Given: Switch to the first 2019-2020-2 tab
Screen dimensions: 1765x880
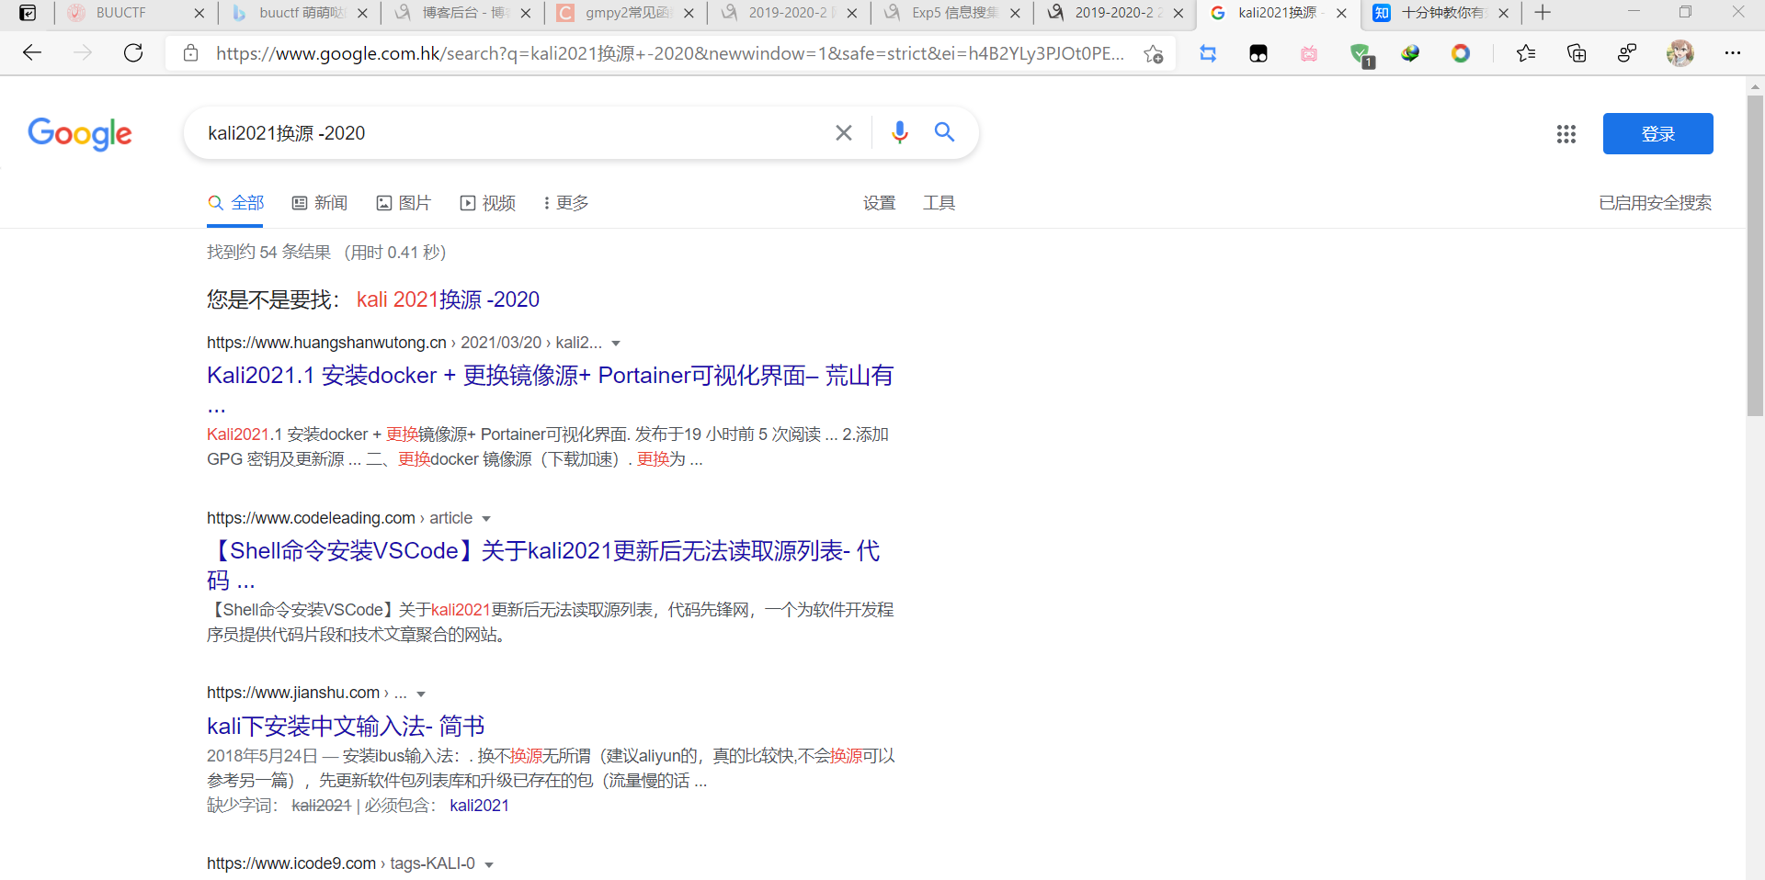Looking at the screenshot, I should point(789,13).
